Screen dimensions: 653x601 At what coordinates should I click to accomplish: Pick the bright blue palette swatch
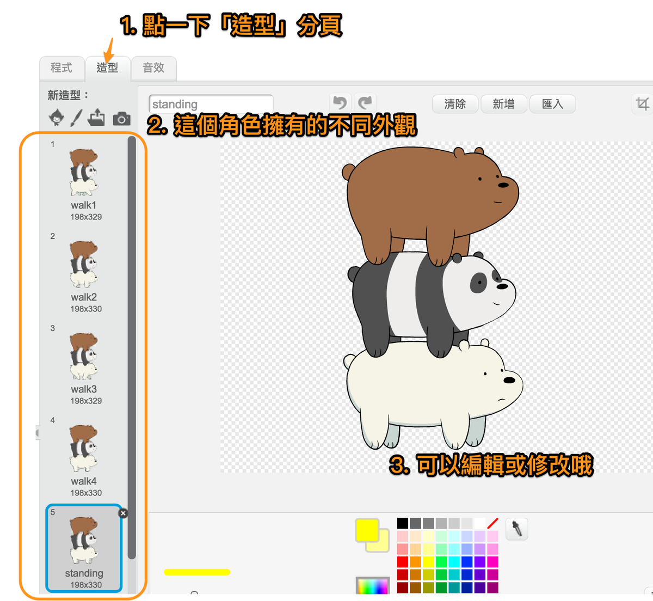pos(467,562)
